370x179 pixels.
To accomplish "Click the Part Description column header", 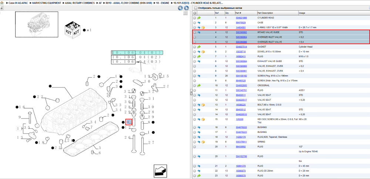I will point(265,13).
